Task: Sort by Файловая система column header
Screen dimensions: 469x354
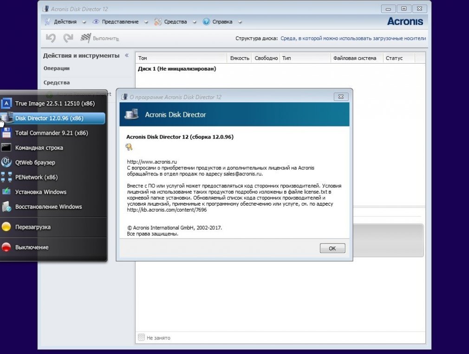Action: 357,58
